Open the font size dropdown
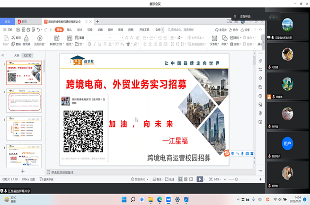 click(123, 37)
